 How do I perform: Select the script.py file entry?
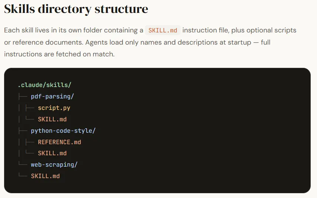[x=54, y=108]
